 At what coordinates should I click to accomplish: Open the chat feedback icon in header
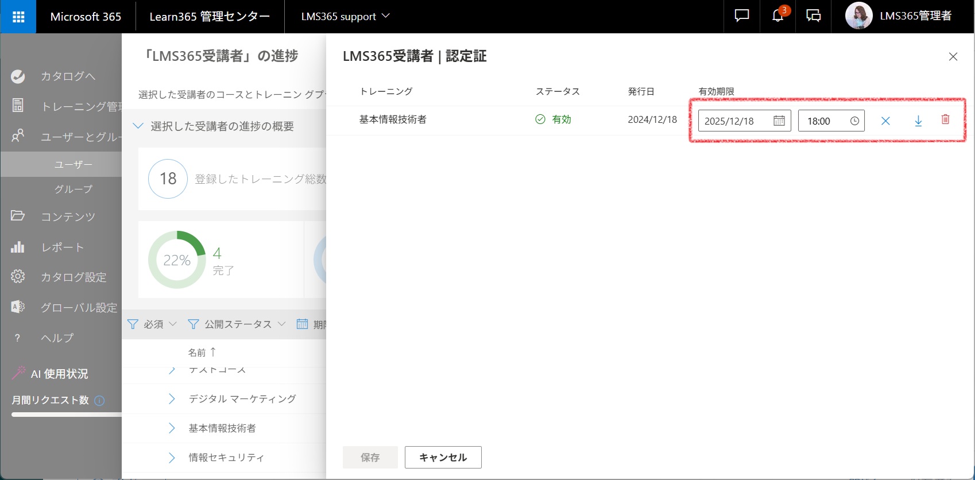point(742,16)
